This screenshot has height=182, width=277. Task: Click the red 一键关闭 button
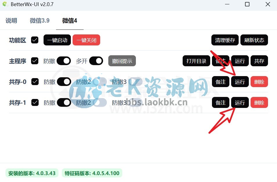[87, 40]
